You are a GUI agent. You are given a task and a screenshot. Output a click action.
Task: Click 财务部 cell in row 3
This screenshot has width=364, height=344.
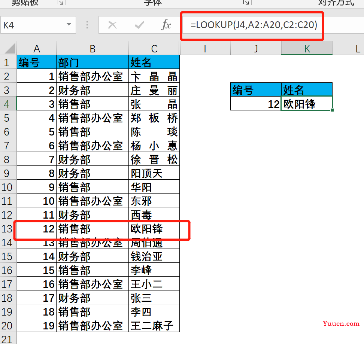92,90
